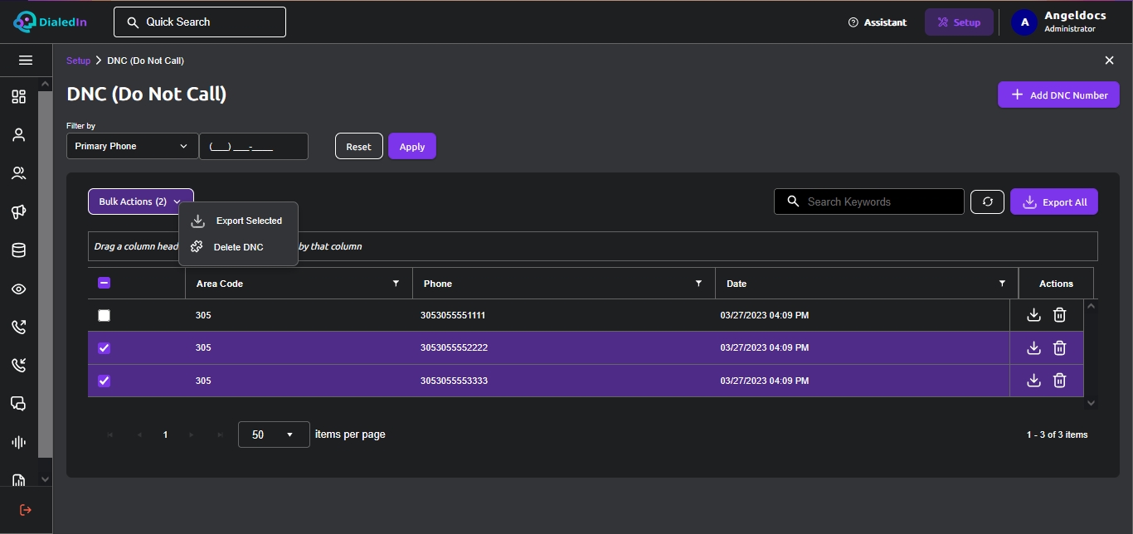1133x534 pixels.
Task: Open the Primary Phone filter dropdown
Action: (x=133, y=146)
